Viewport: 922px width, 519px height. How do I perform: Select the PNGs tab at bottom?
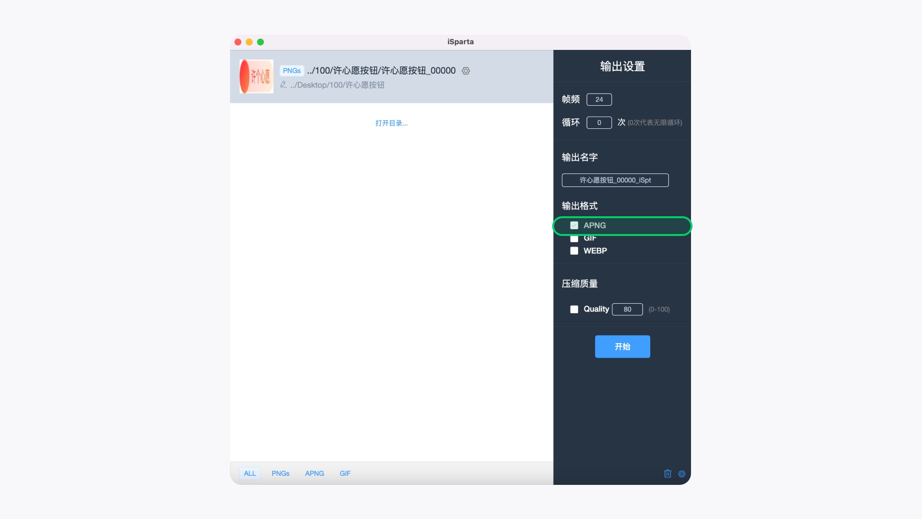pos(280,473)
